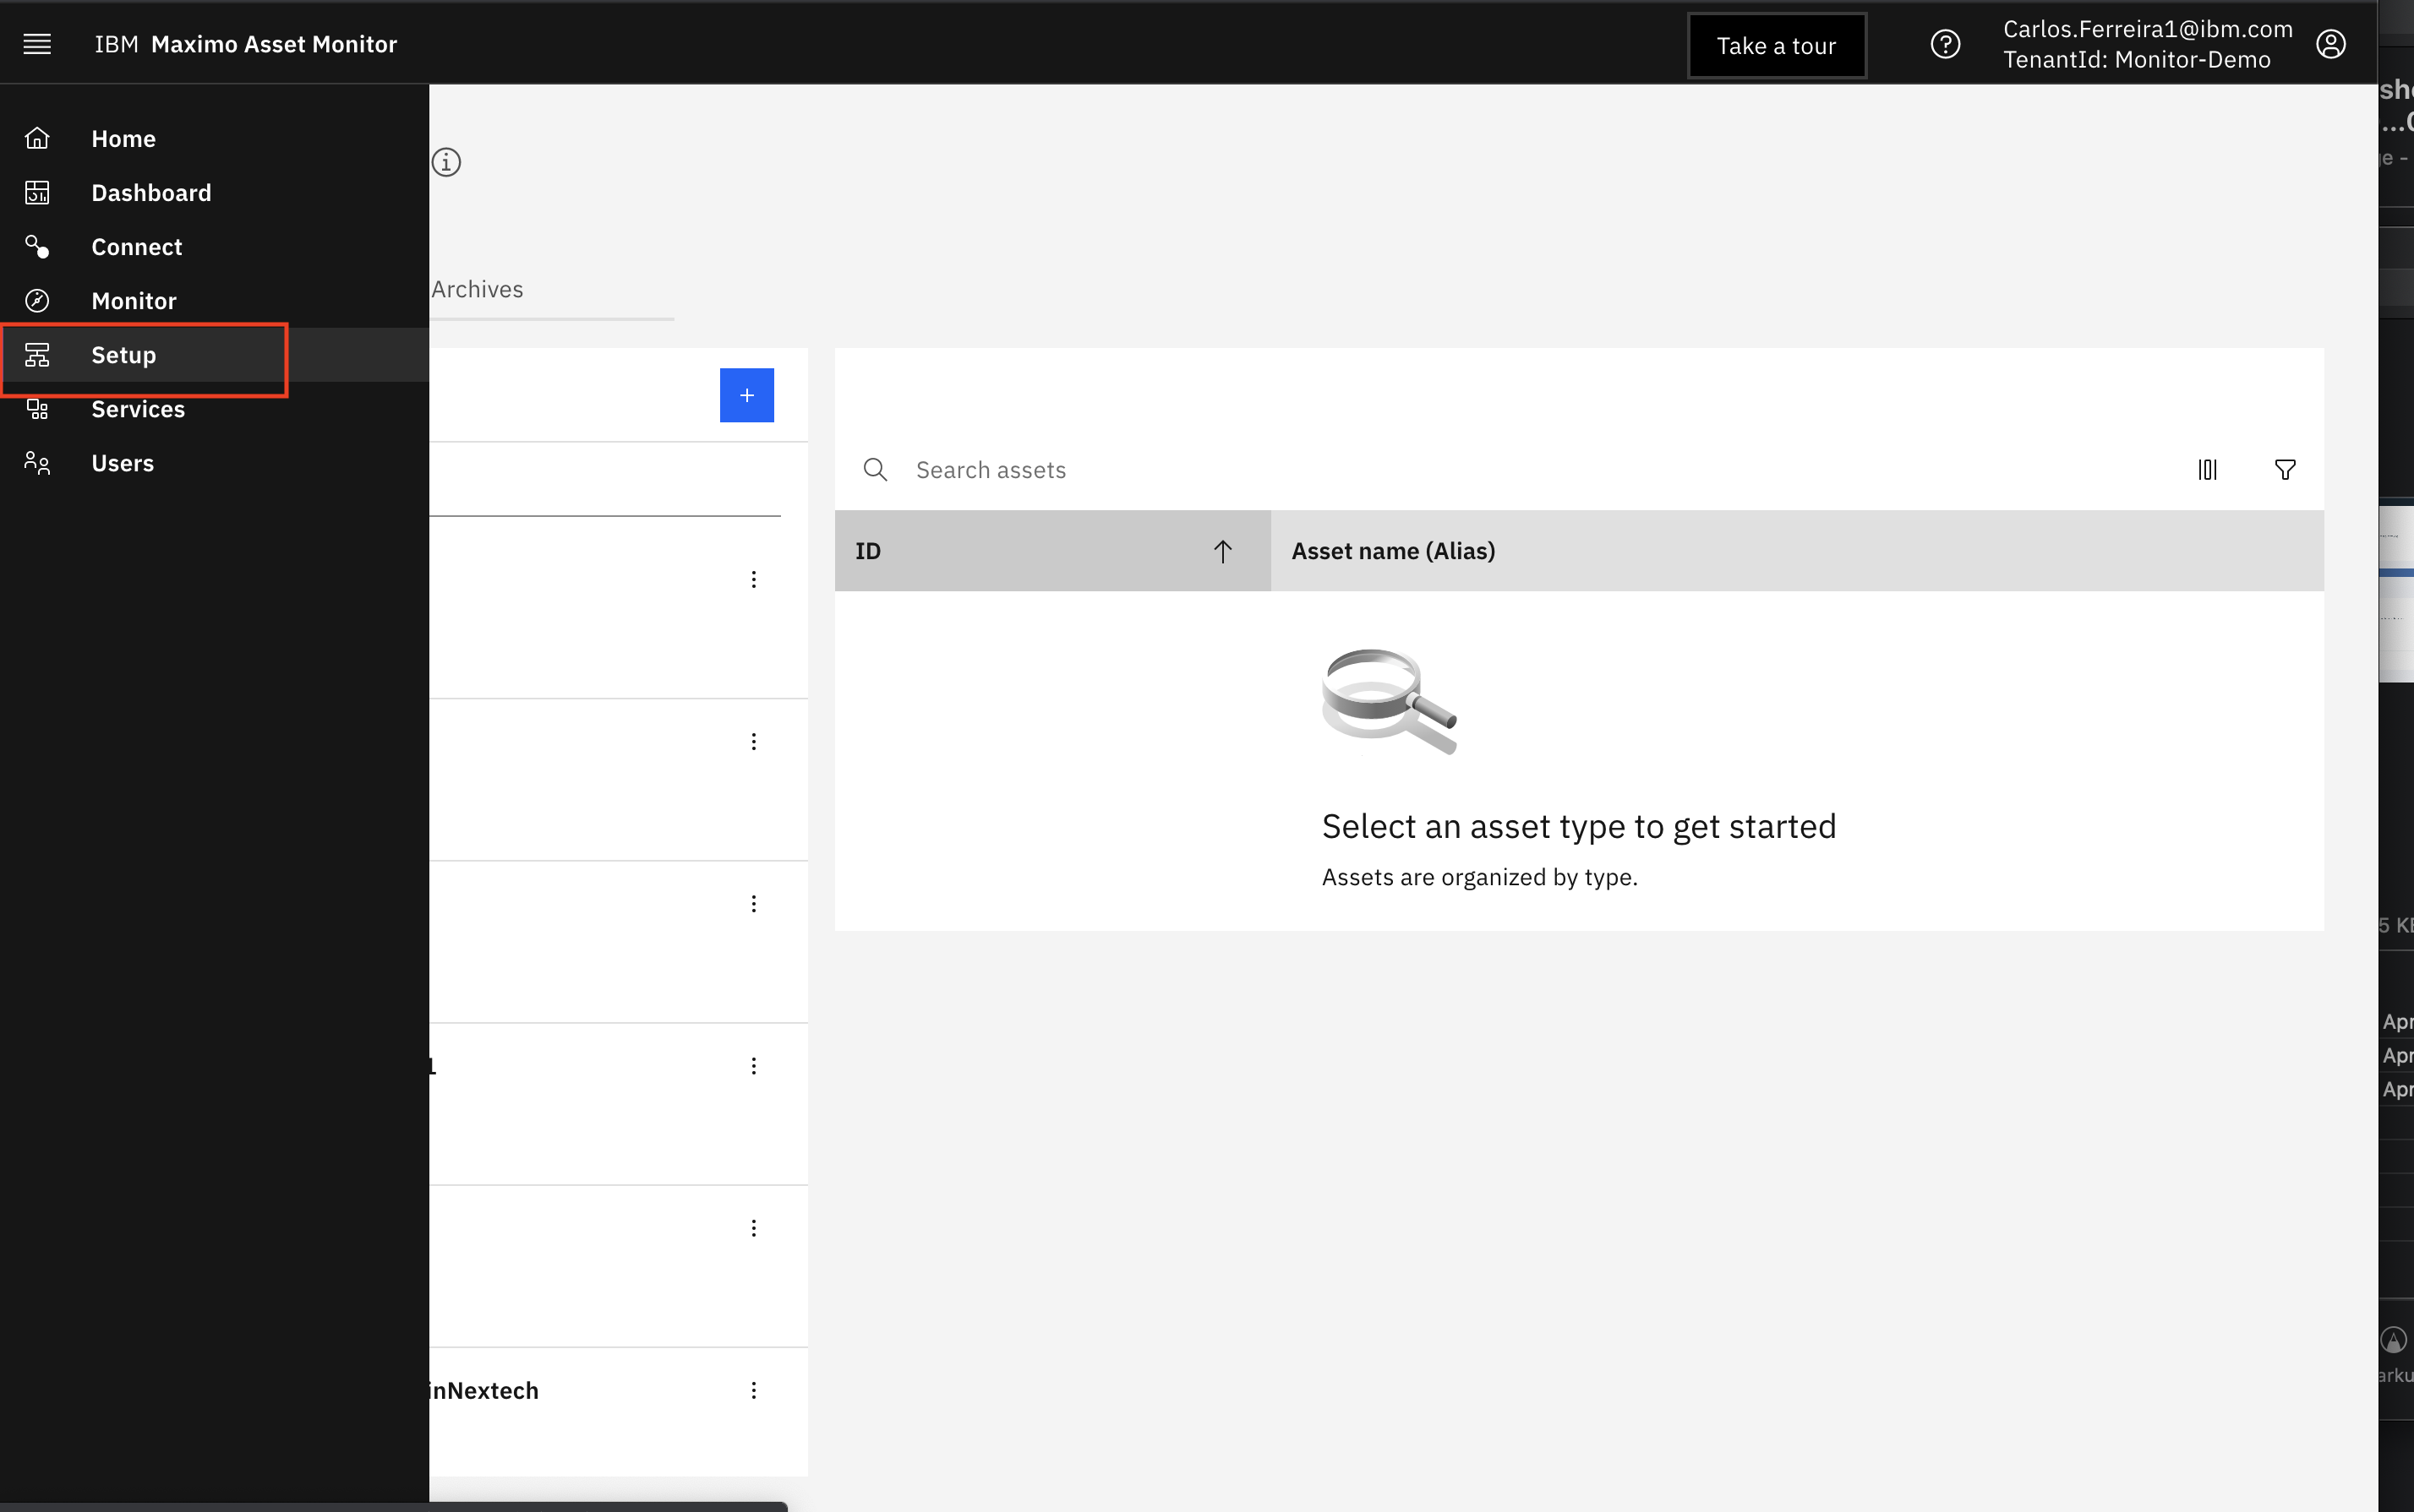
Task: Click the help question mark icon
Action: click(1945, 44)
